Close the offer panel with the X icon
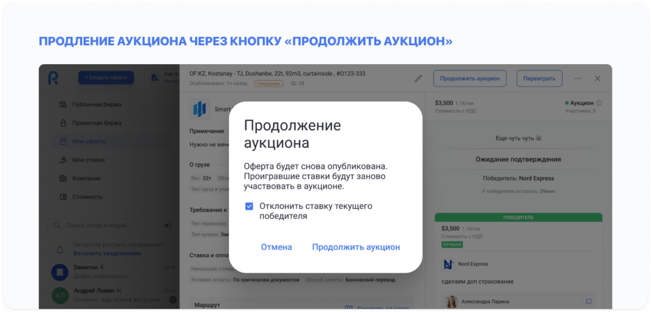 click(598, 78)
